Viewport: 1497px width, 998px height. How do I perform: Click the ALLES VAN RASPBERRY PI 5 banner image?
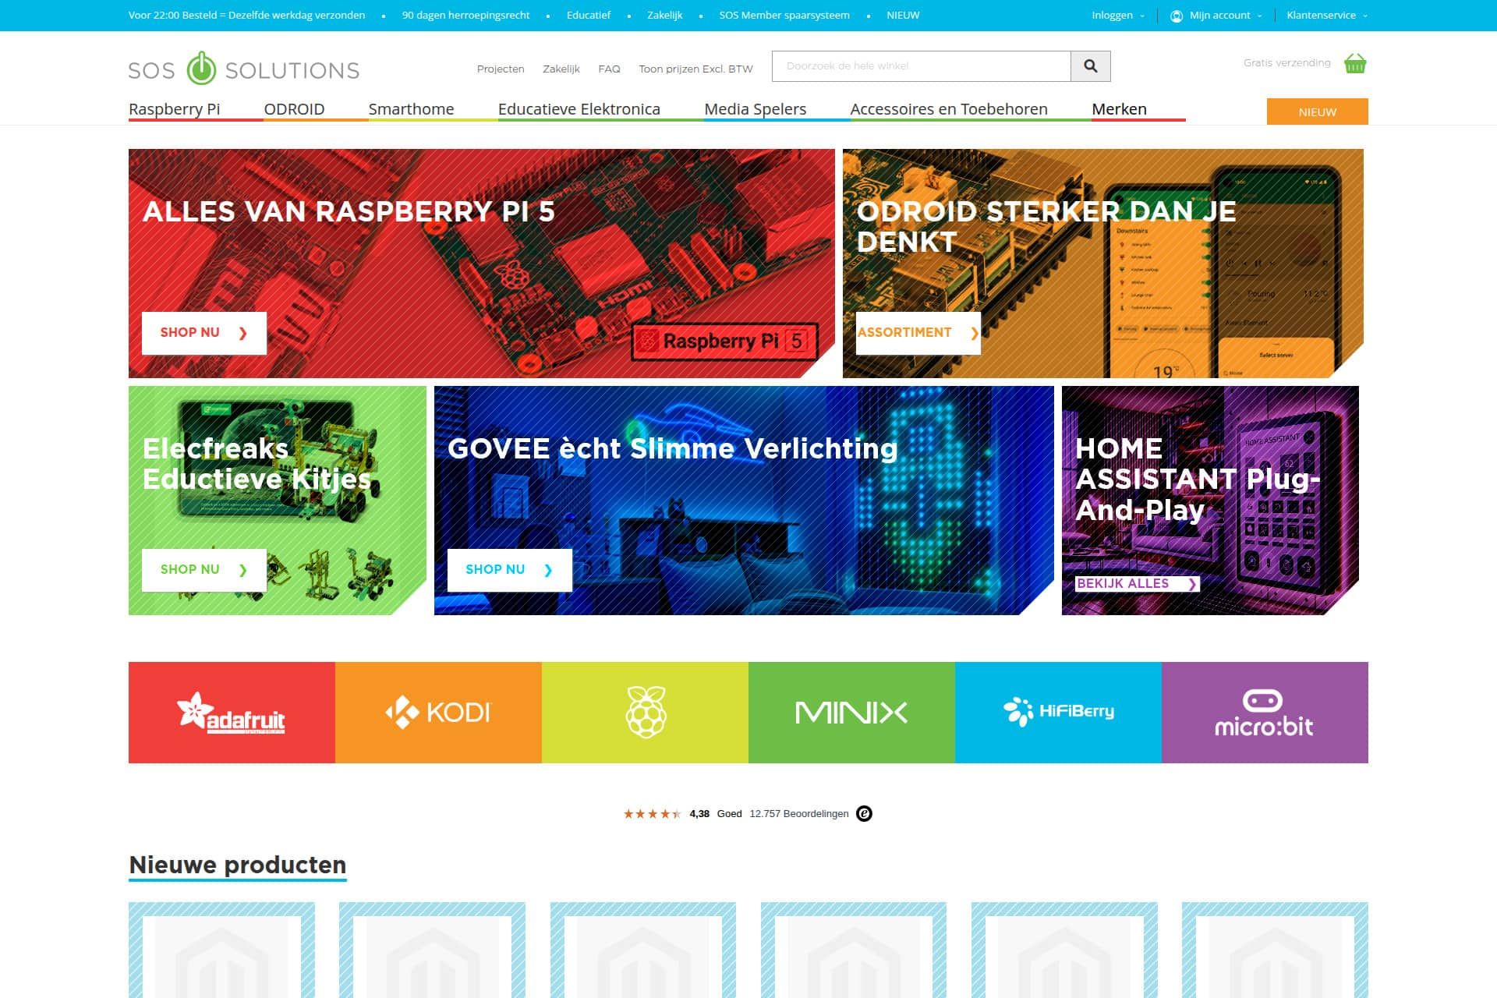481,264
